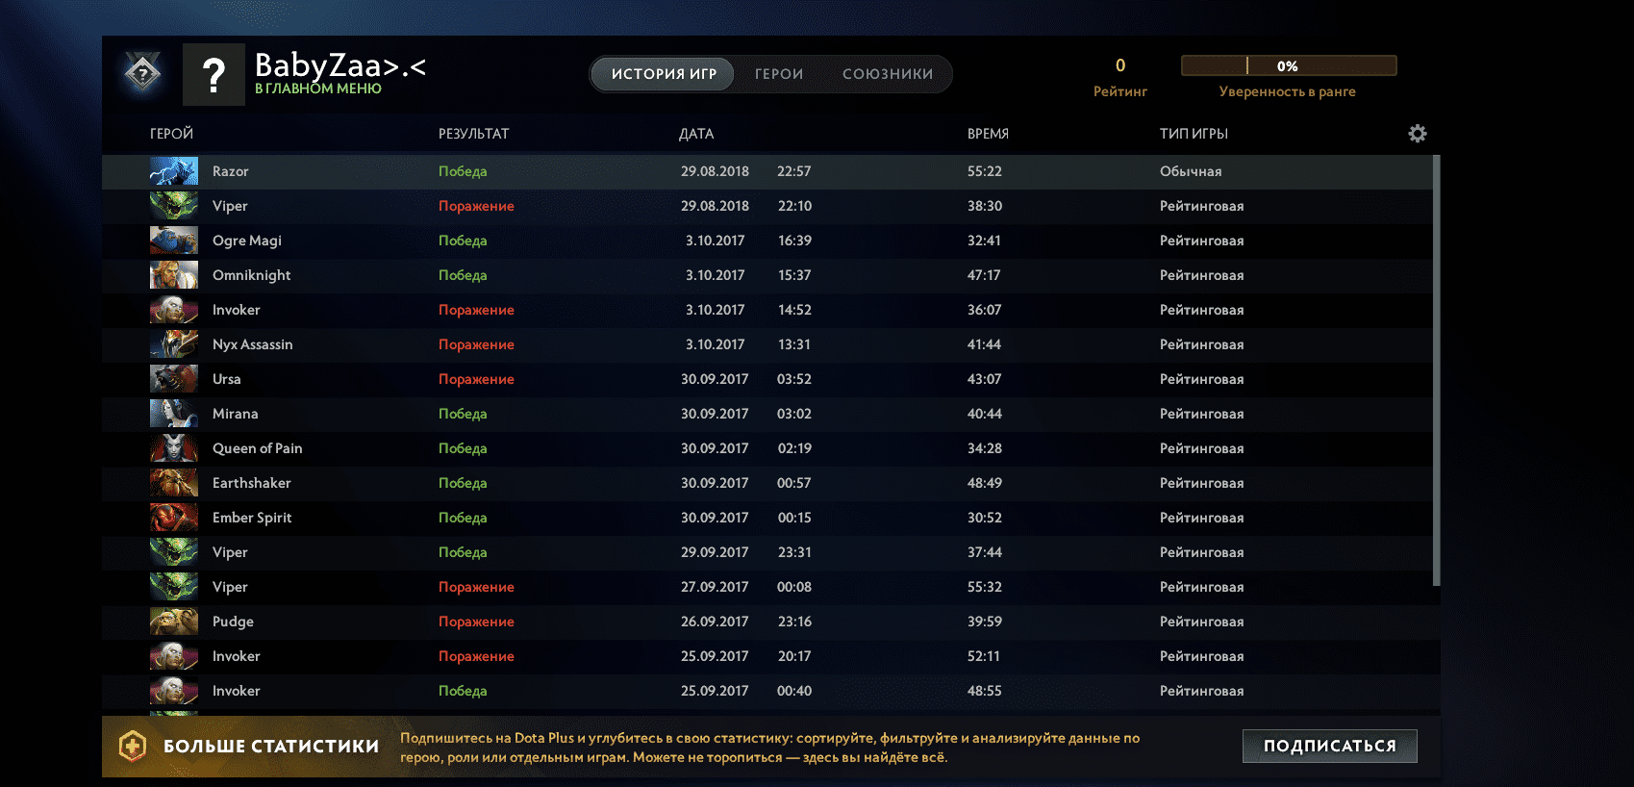Click the Pudge hero portrait
The image size is (1634, 787).
click(173, 622)
